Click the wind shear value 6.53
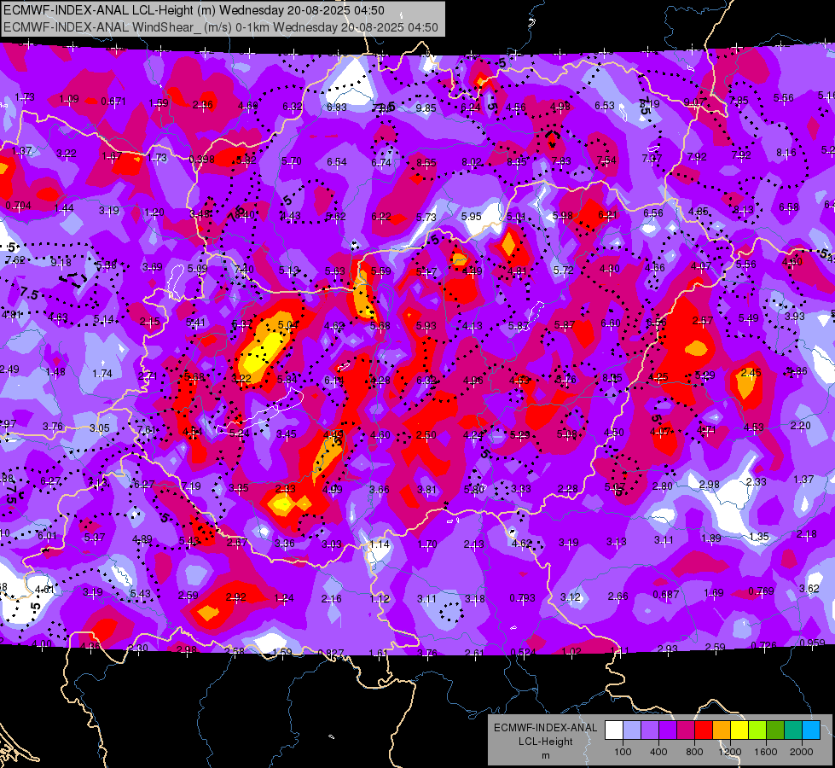 (x=605, y=106)
